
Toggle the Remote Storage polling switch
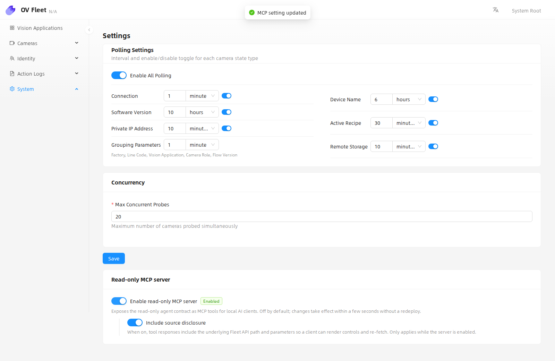point(433,146)
